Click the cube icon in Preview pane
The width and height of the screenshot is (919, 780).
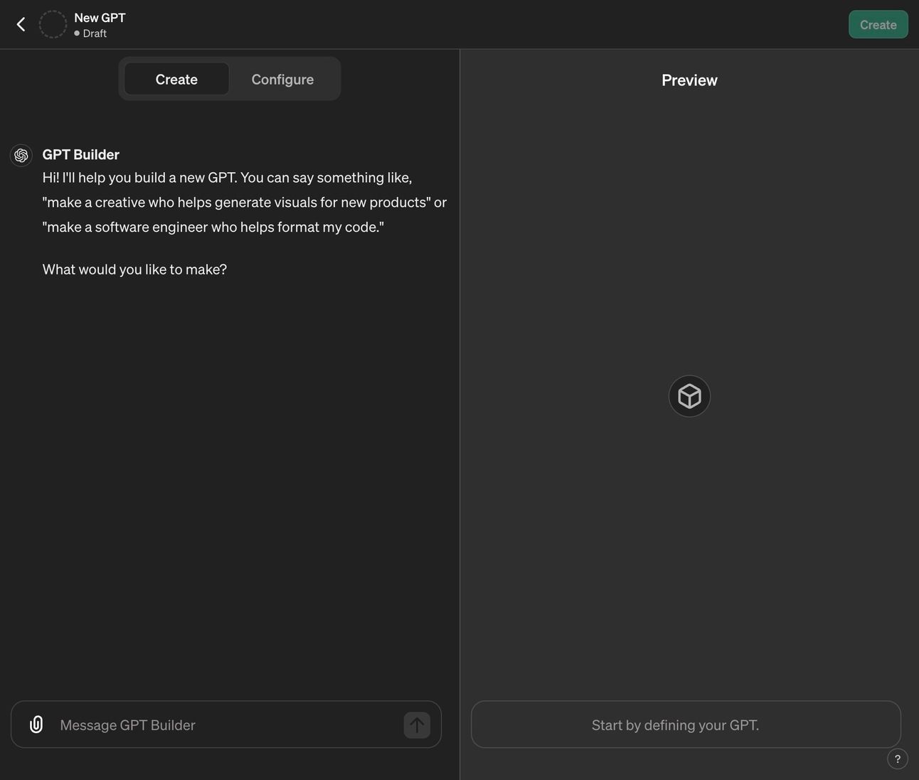coord(689,396)
